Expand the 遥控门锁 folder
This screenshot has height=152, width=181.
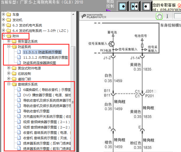9,79
